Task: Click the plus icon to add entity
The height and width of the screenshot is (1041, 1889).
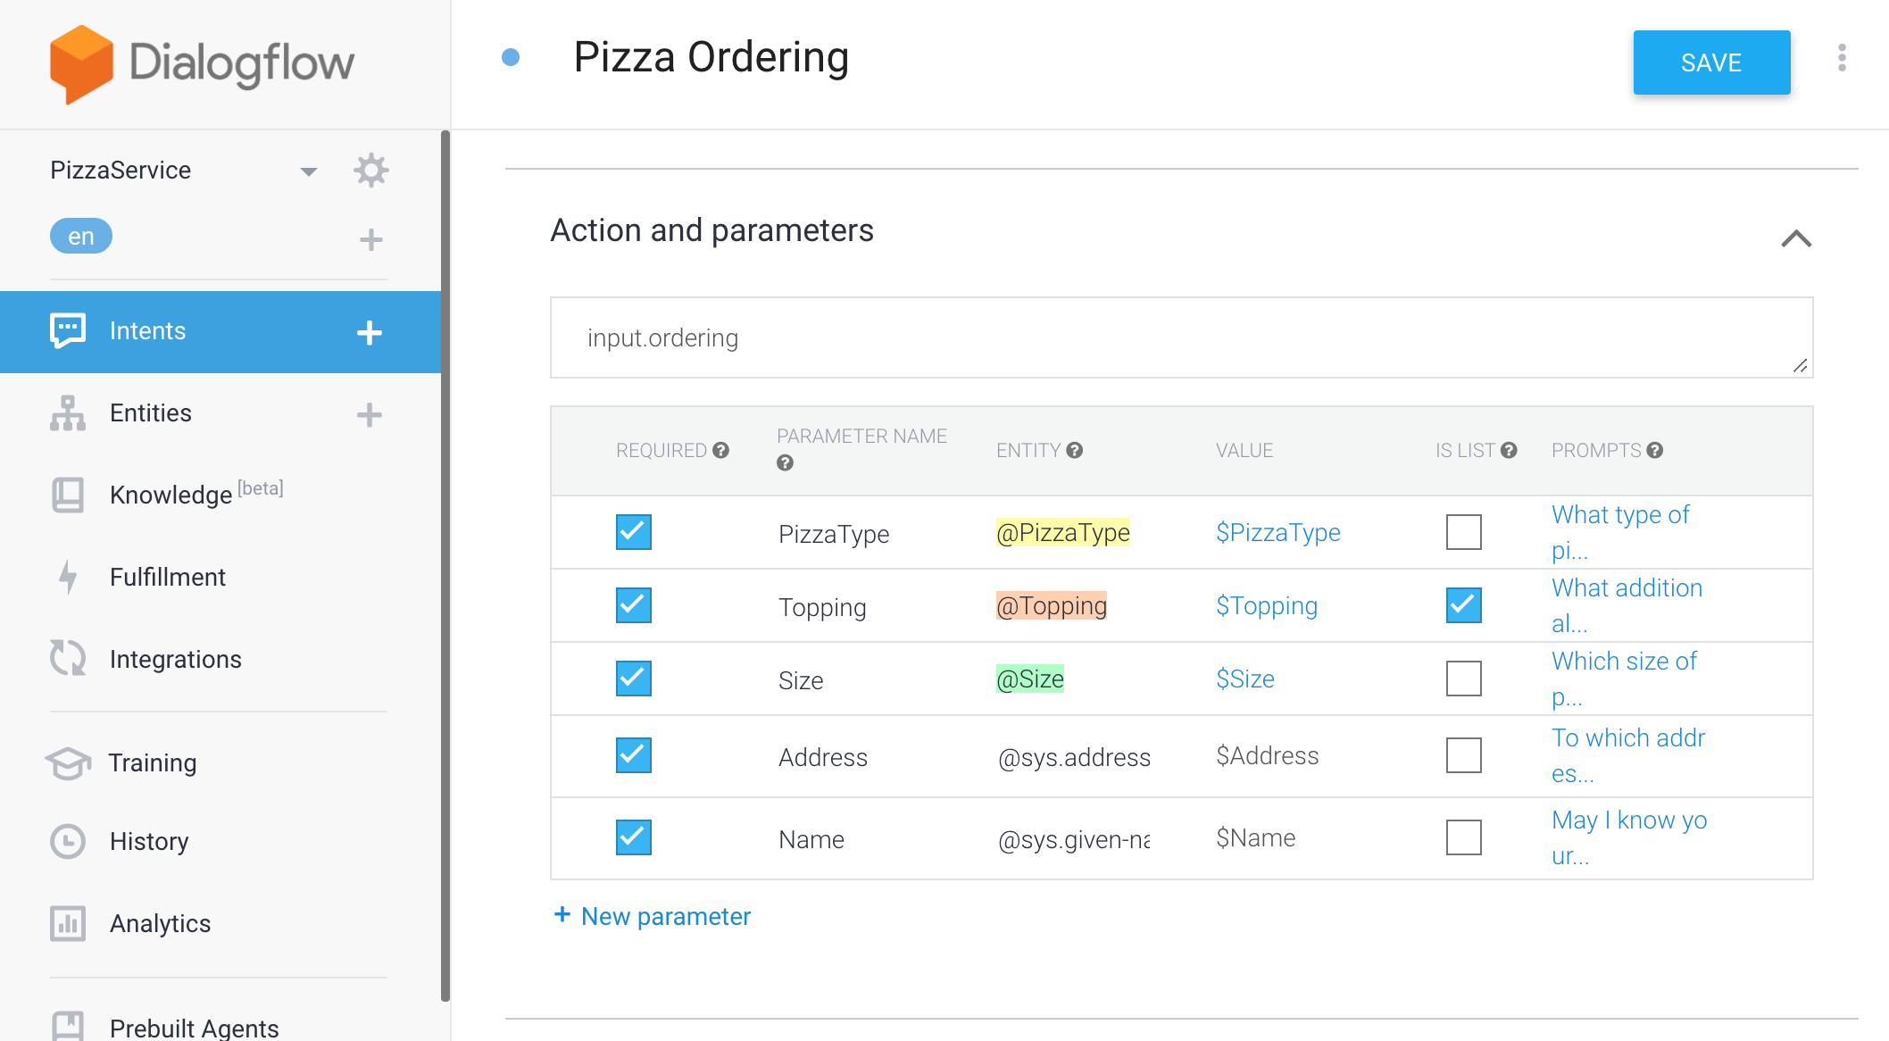Action: (x=370, y=414)
